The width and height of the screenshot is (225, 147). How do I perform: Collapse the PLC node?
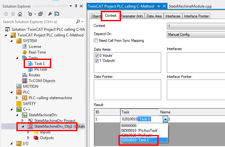11,92
